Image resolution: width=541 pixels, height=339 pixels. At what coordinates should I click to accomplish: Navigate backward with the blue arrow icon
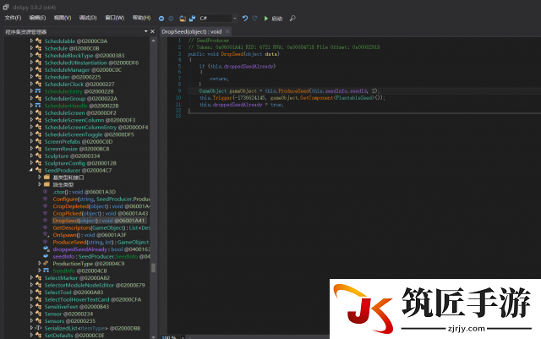161,19
